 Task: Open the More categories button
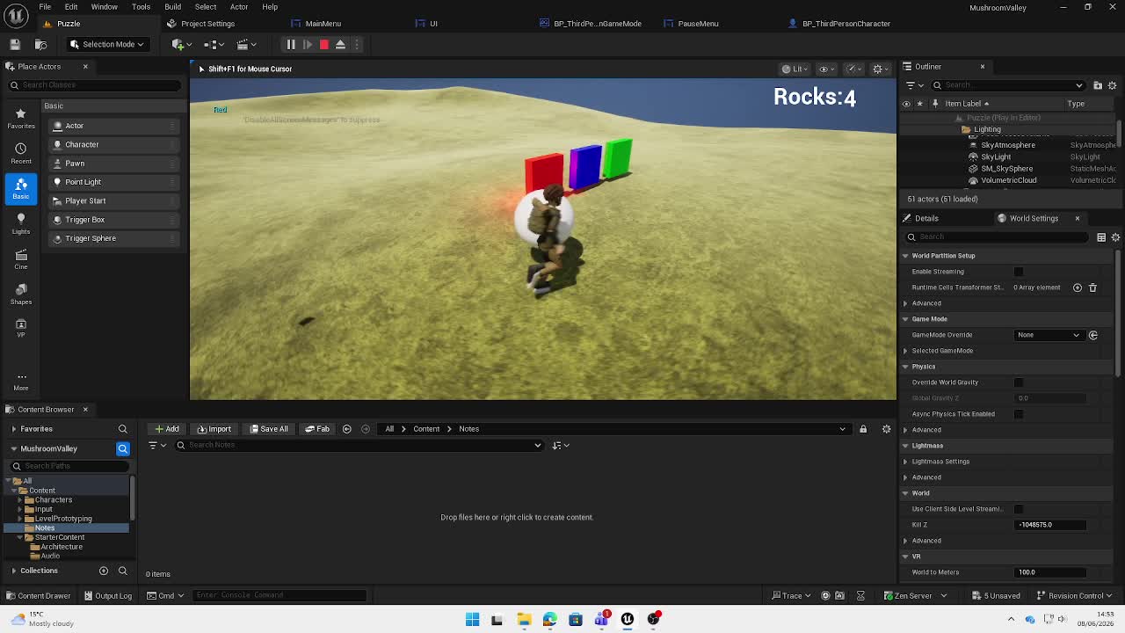point(21,382)
